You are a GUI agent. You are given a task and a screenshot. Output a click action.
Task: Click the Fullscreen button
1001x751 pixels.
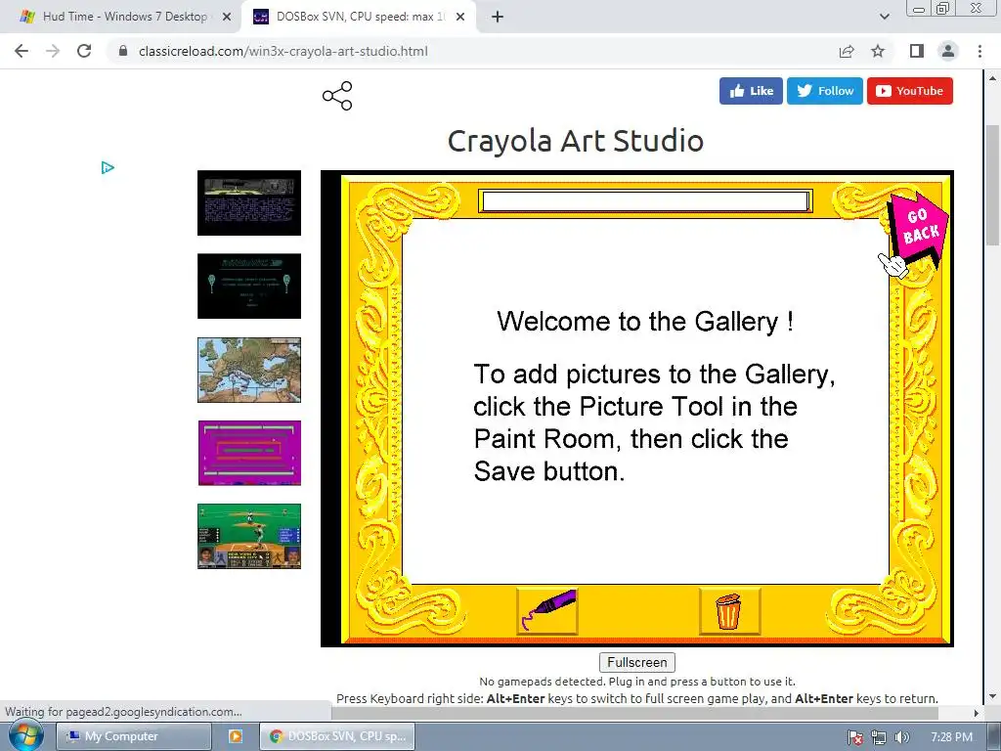pyautogui.click(x=637, y=662)
